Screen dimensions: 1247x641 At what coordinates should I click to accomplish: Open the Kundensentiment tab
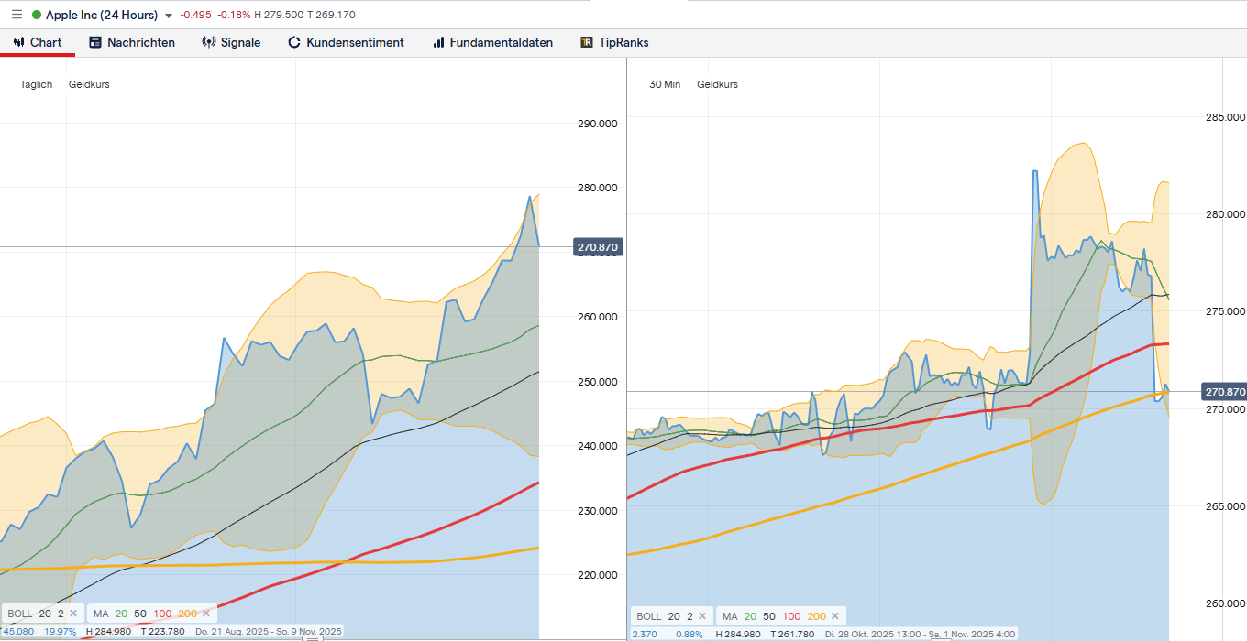pos(346,42)
